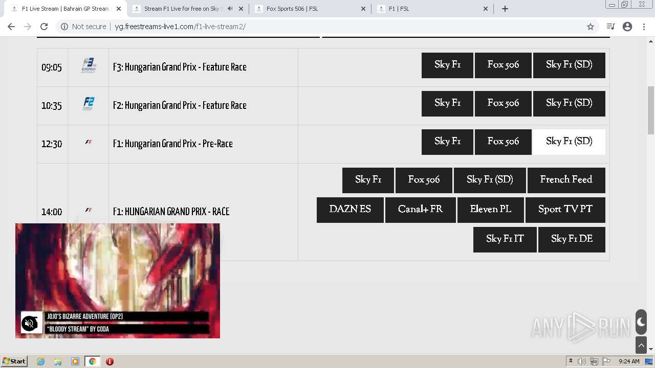This screenshot has width=655, height=368.
Task: Click the Chrome icon in the taskbar
Action: [x=92, y=361]
